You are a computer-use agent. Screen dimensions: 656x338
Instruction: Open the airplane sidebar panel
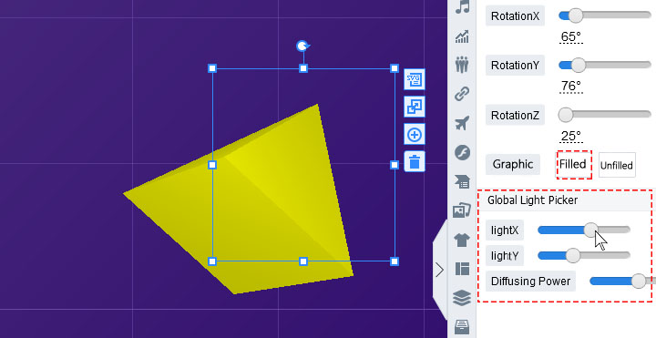[462, 123]
